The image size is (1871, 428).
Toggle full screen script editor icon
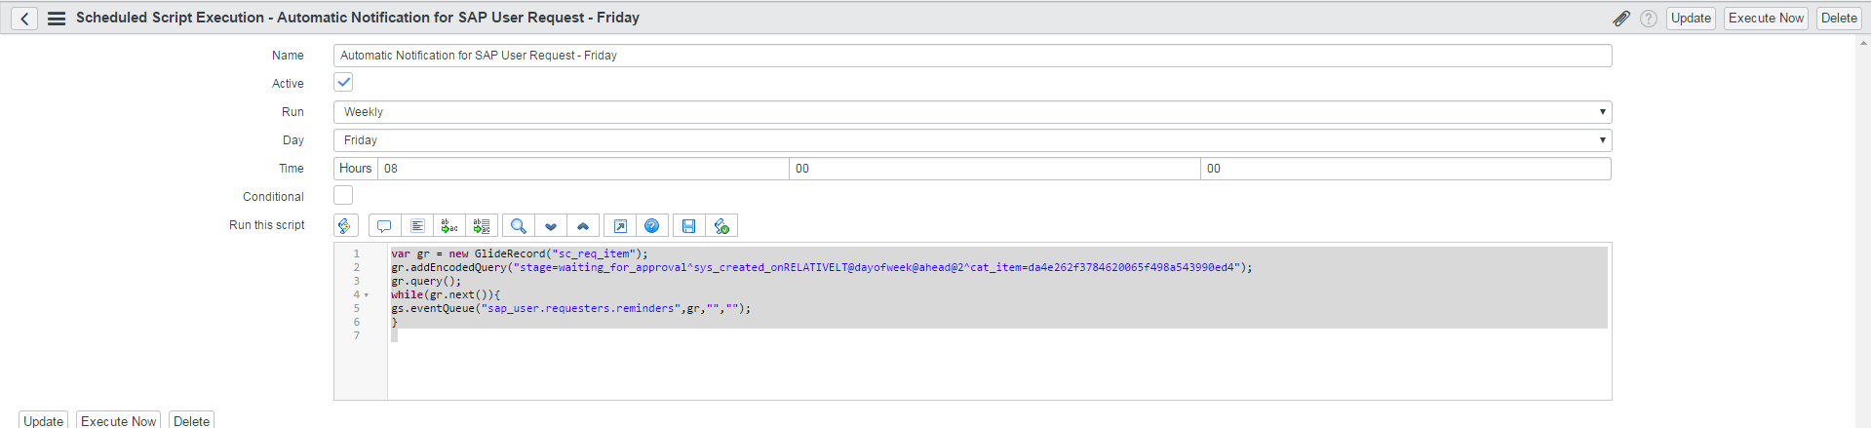click(x=620, y=226)
